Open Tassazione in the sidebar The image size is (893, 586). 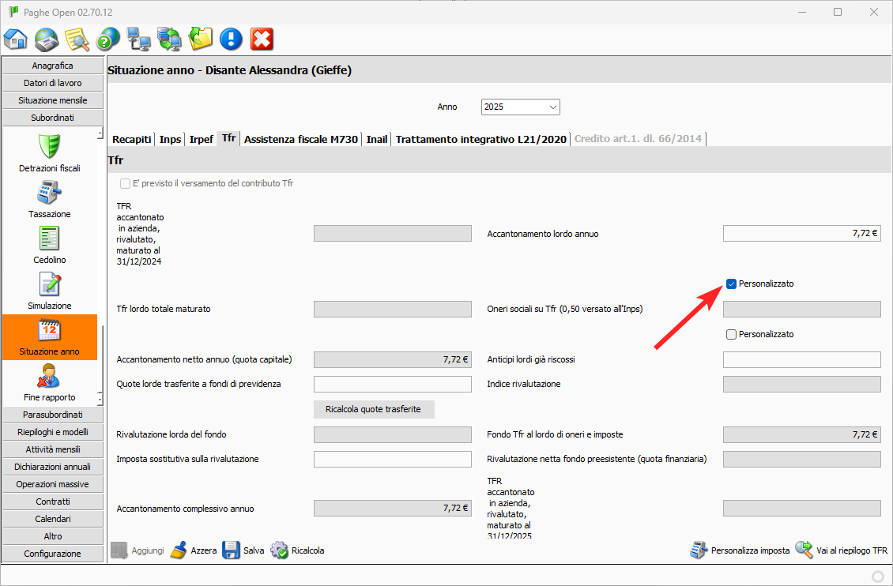(x=50, y=193)
